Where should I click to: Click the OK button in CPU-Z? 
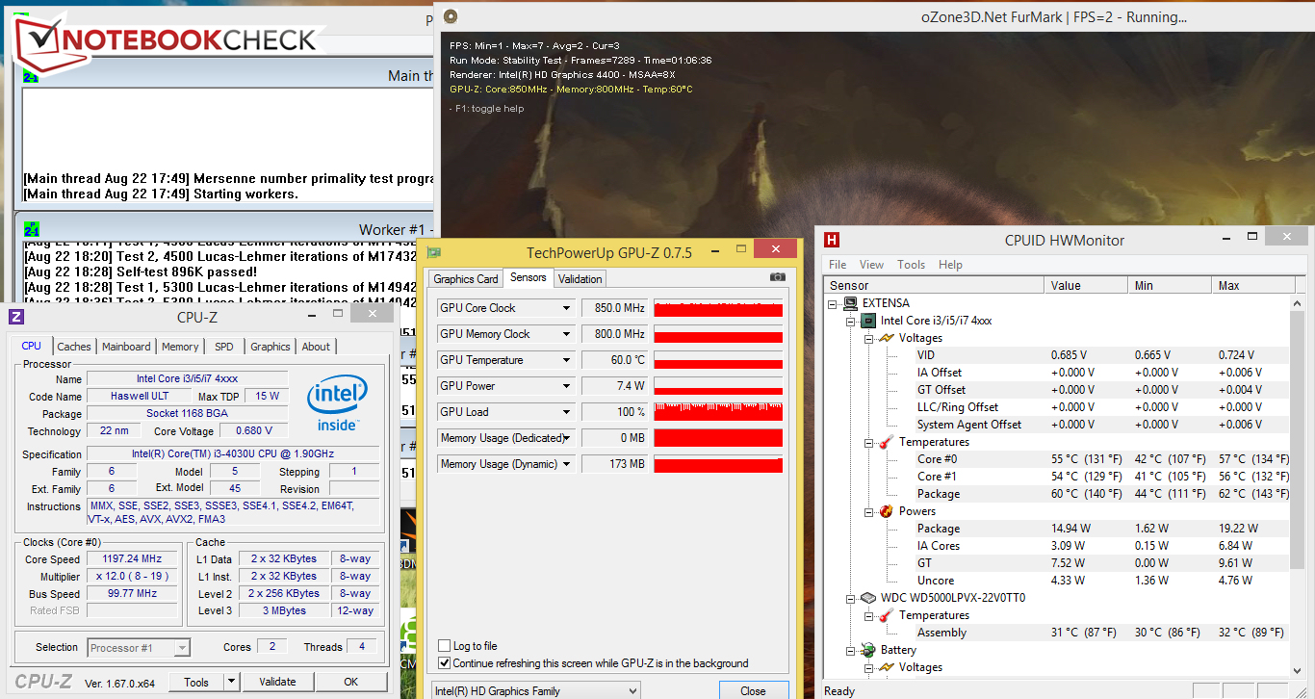(x=351, y=682)
